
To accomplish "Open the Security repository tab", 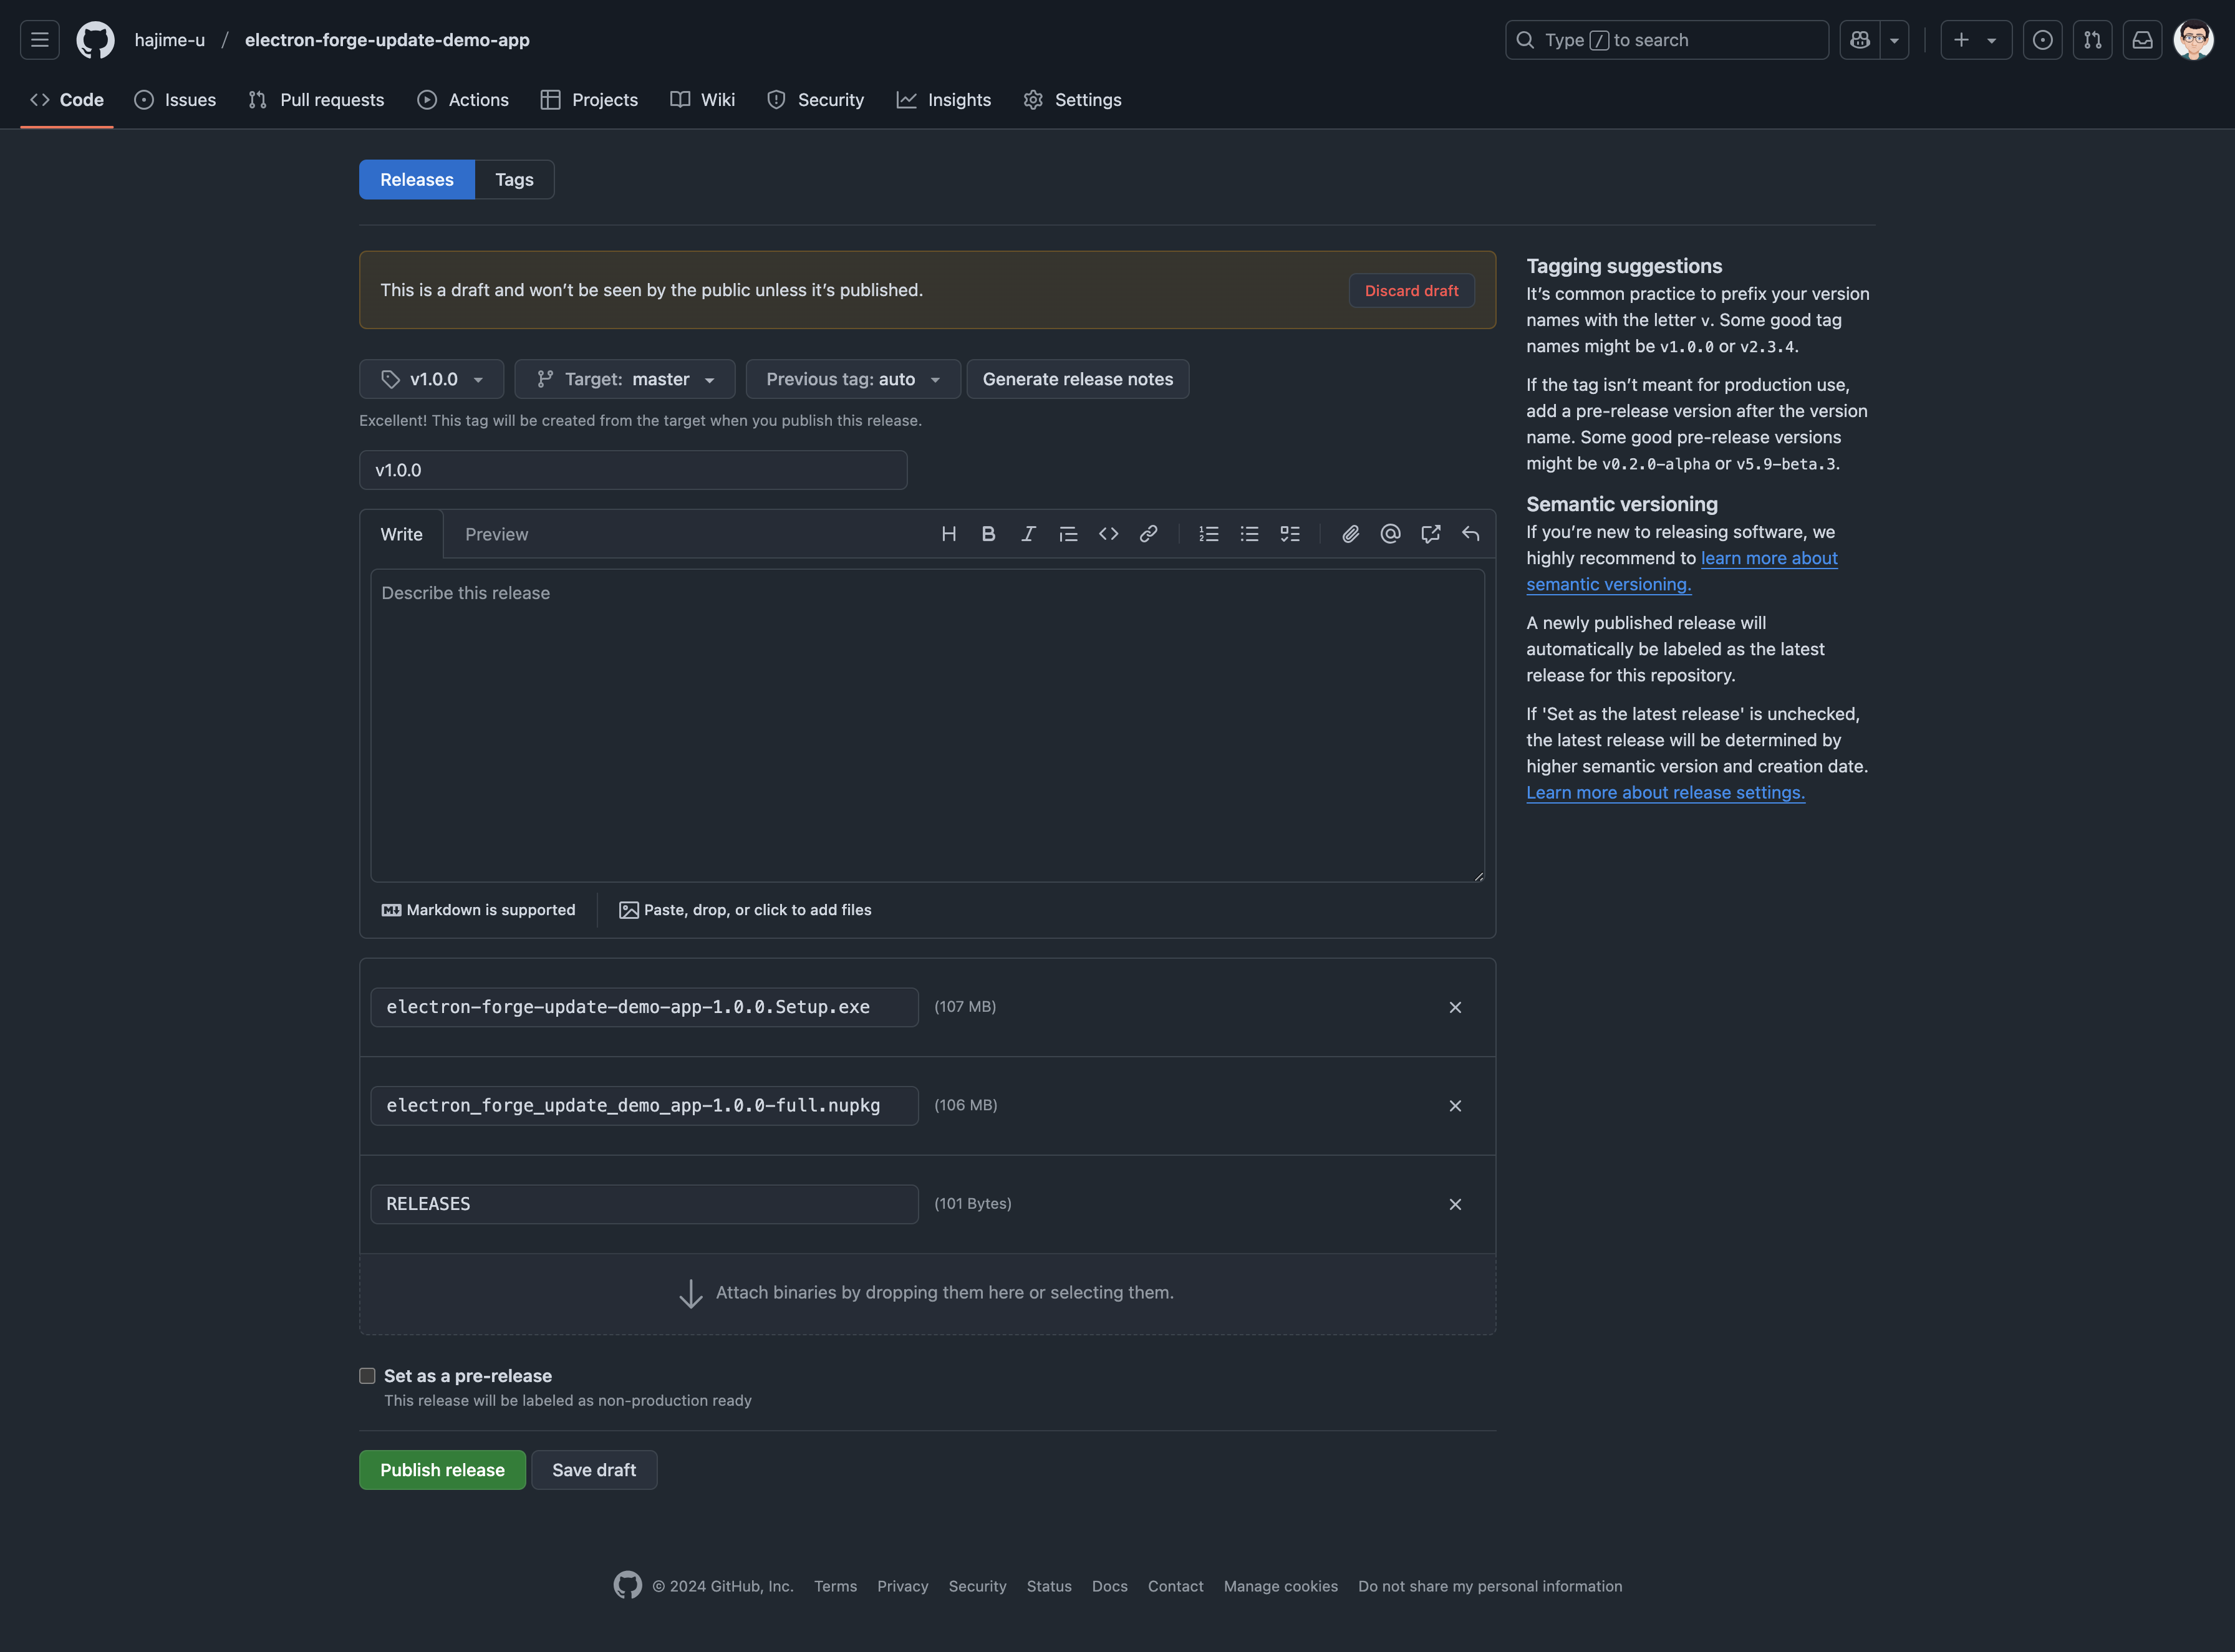I will 816,100.
